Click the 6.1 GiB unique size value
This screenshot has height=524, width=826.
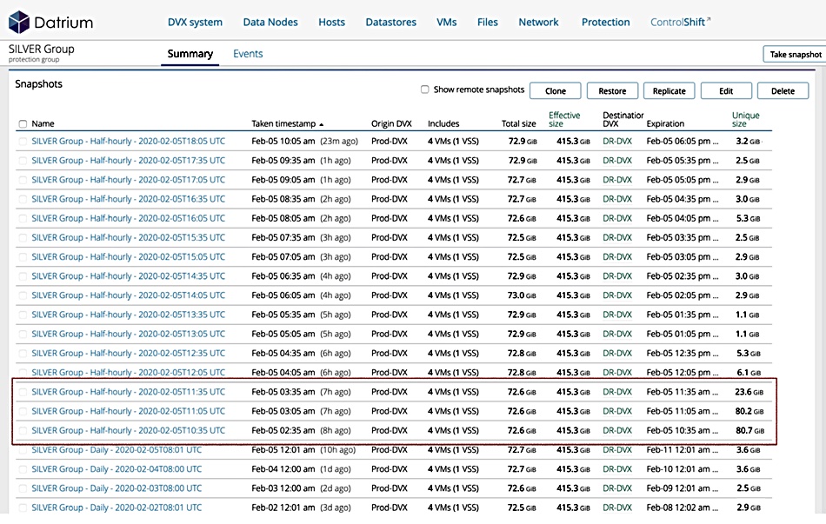[x=749, y=372]
